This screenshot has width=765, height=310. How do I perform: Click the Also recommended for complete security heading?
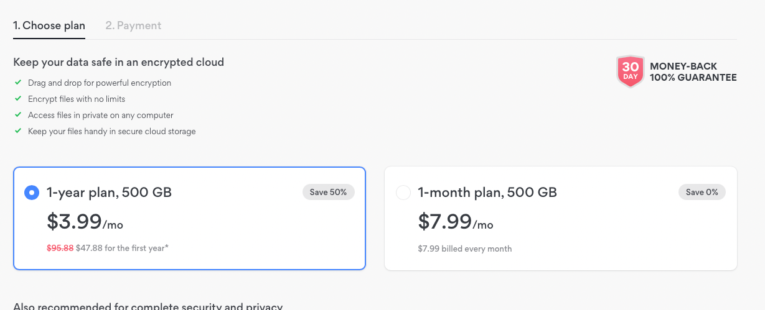(x=148, y=306)
